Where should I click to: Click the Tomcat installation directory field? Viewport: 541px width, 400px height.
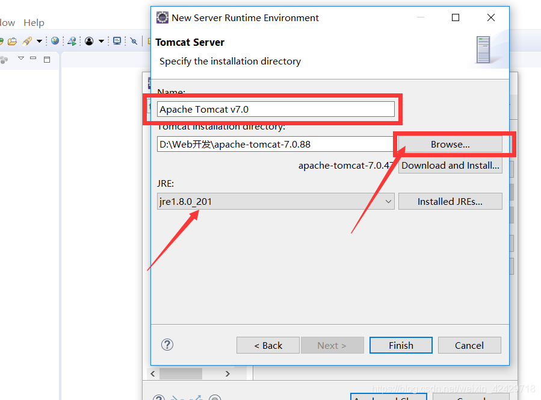[x=275, y=144]
